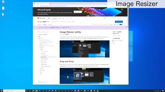The image size is (165, 92).
Task: Click the search icon in the Docs header
Action: (103, 18)
